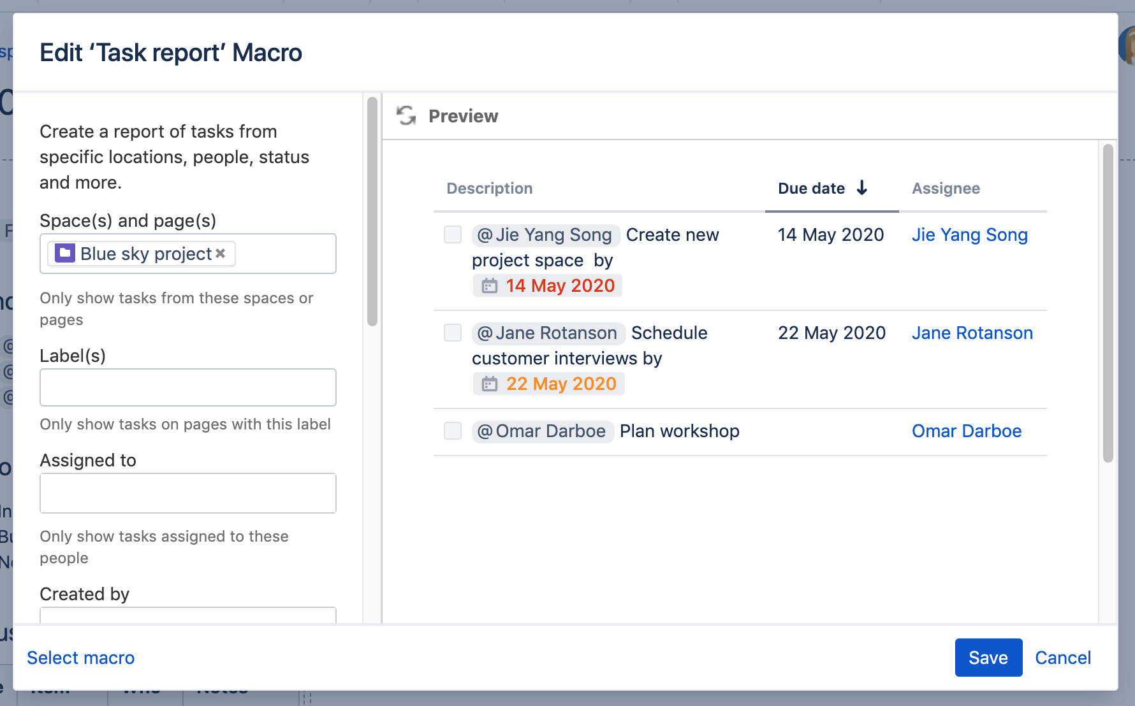Cancel editing the macro
Screen dimensions: 1135x706
click(1063, 658)
